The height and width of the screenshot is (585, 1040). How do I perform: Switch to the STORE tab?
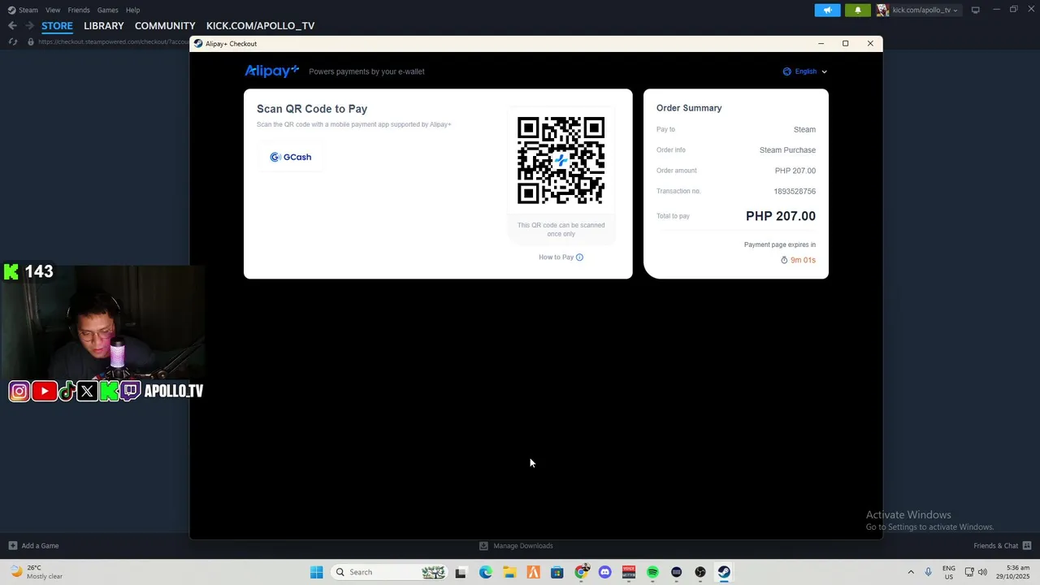57,25
